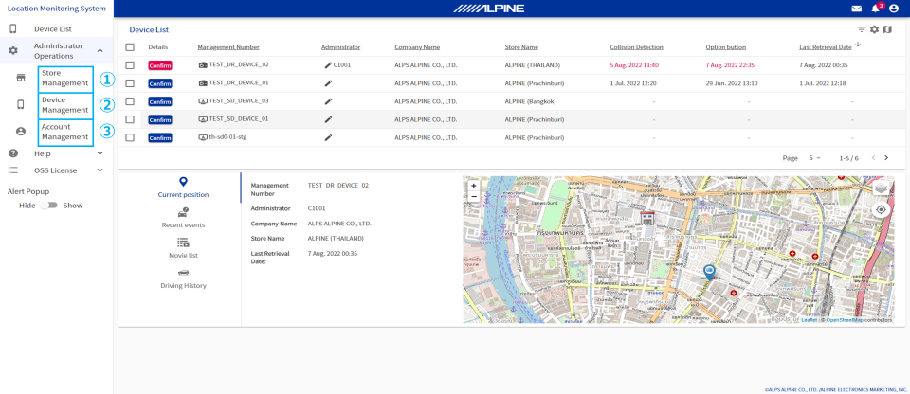Screen dimensions: 910x394
Task: Select the Movie list tab
Action: click(183, 248)
